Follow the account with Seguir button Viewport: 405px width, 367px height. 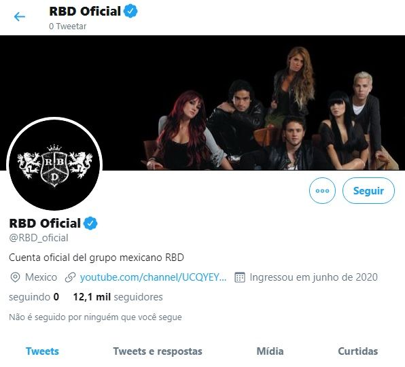tap(368, 190)
